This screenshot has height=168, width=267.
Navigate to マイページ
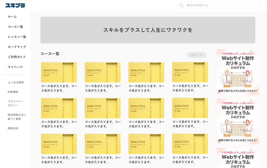[15, 67]
